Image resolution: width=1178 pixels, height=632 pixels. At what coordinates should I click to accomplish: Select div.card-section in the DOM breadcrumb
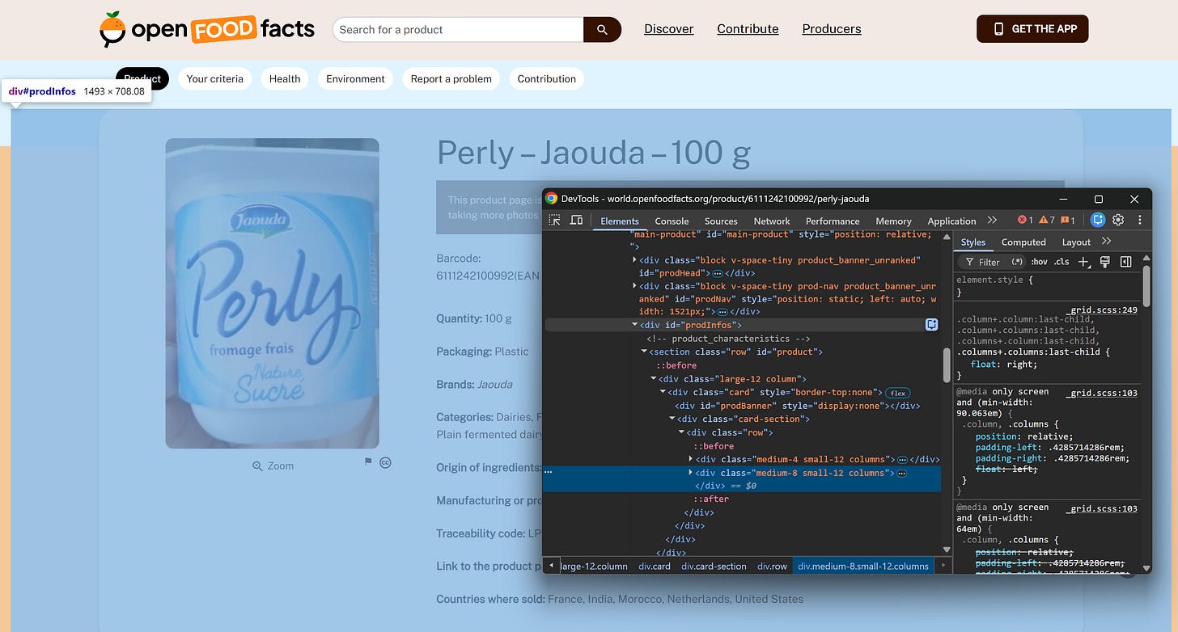[x=714, y=566]
